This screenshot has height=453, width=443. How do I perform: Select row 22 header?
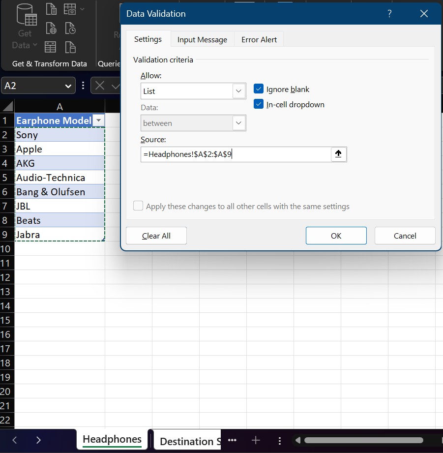[7, 420]
